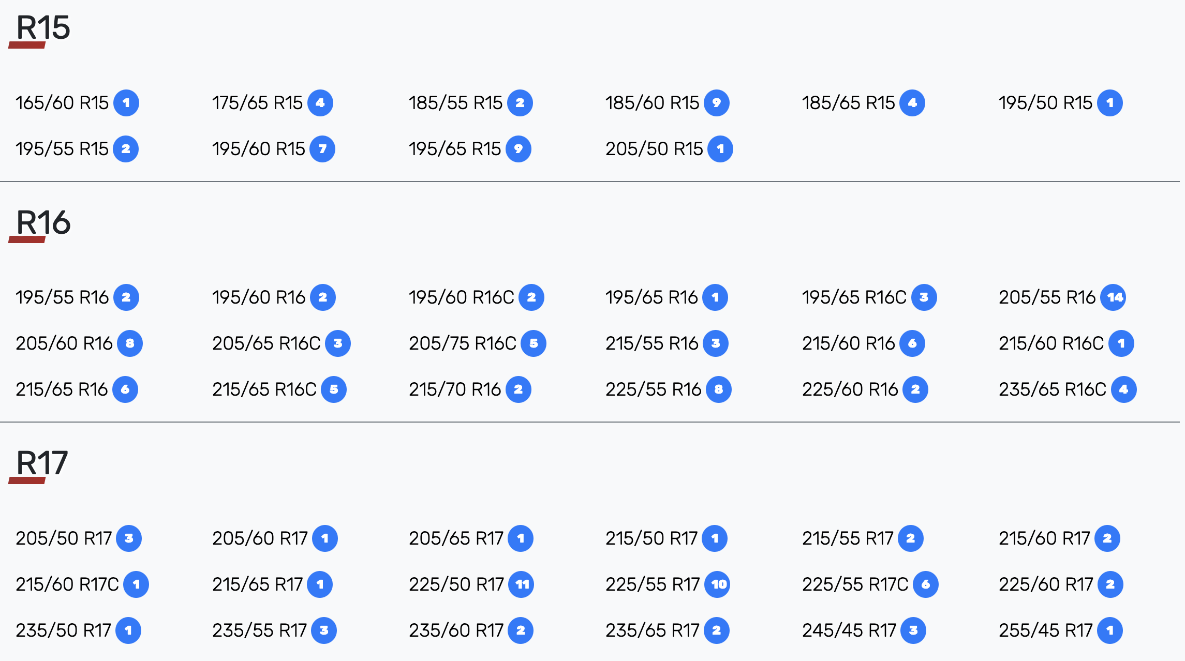Screen dimensions: 1185x661
Task: Select the 225/50 R17 size link
Action: tap(456, 584)
